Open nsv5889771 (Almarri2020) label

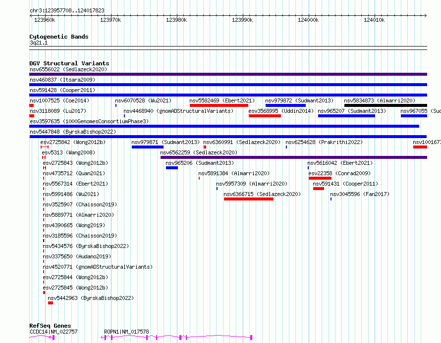(78, 215)
